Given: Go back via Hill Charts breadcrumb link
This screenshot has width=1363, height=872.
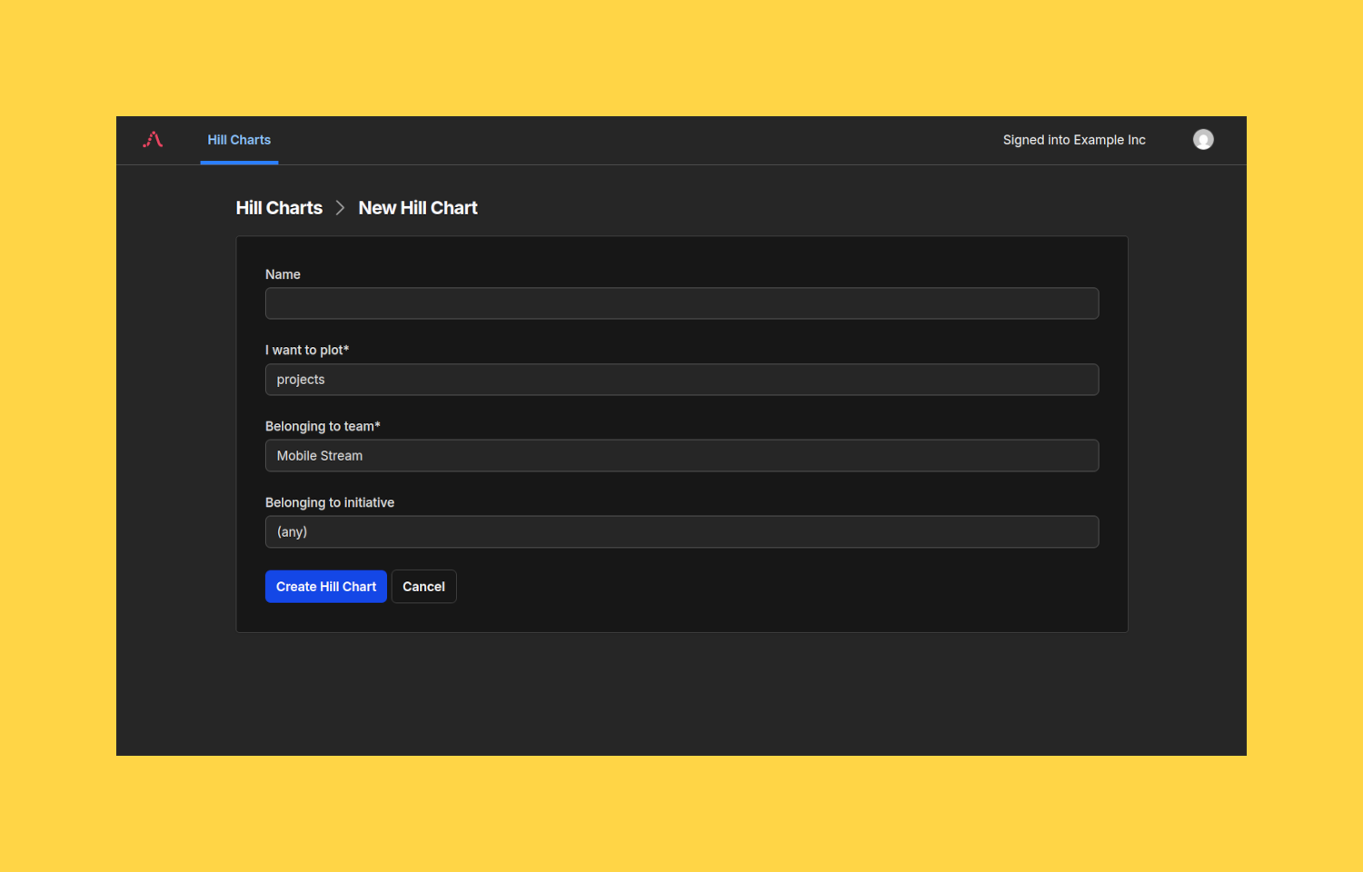Looking at the screenshot, I should [279, 208].
